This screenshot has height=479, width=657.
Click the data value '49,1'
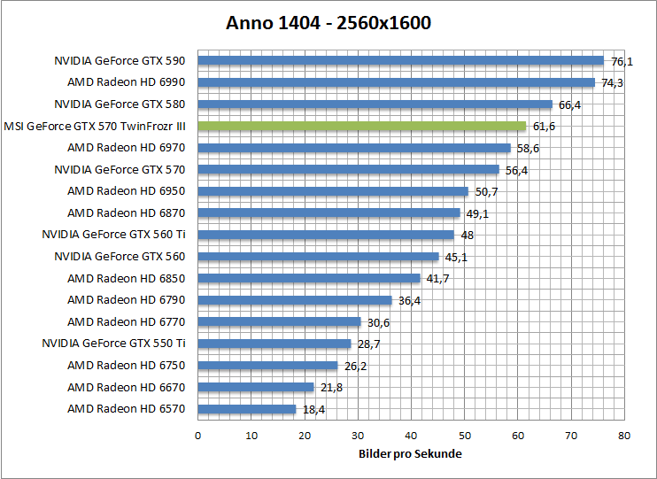477,213
